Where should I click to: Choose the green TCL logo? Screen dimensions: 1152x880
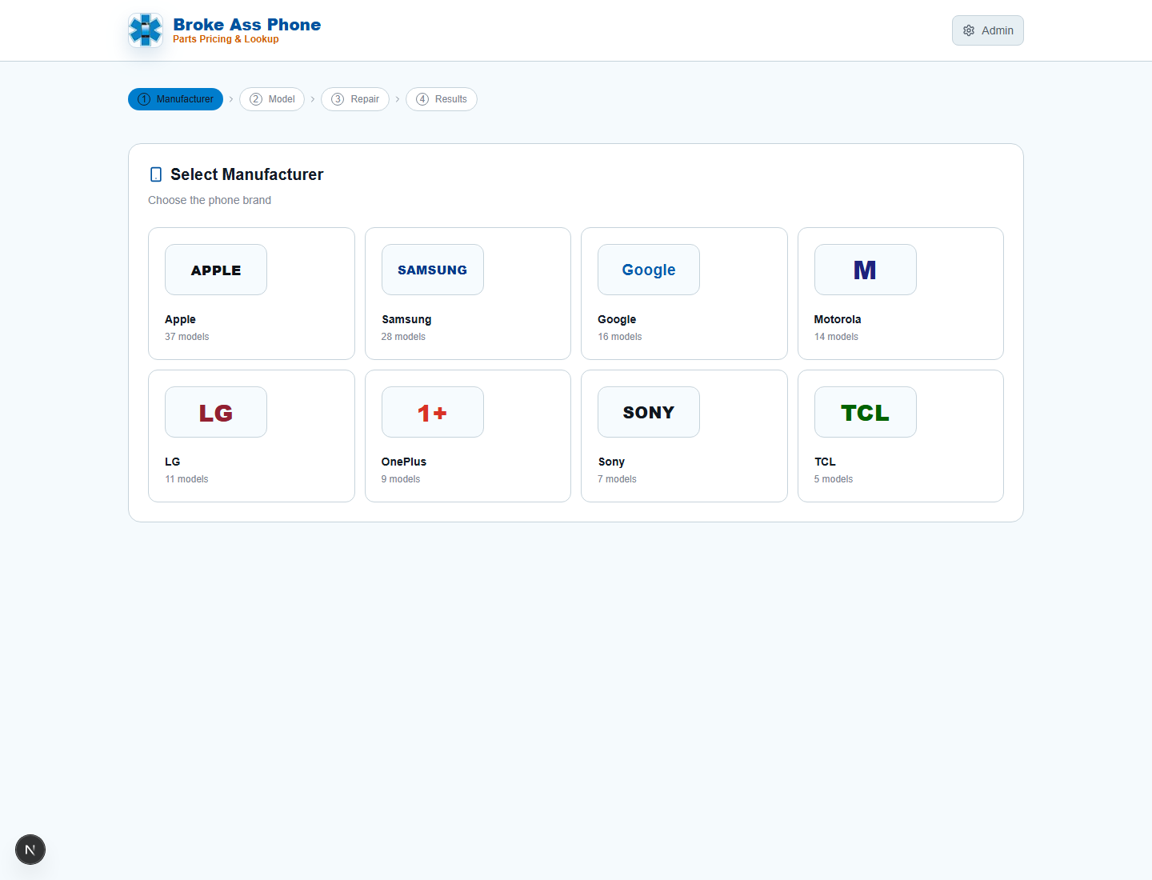pos(866,412)
